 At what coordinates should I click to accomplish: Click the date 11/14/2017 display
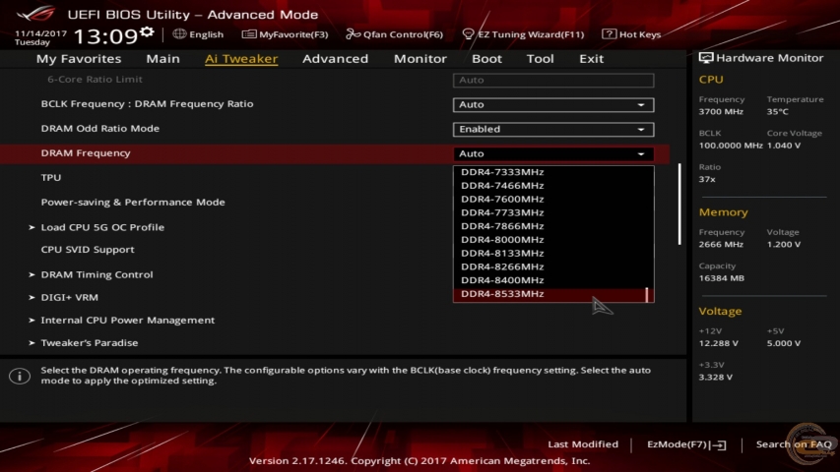click(x=40, y=33)
